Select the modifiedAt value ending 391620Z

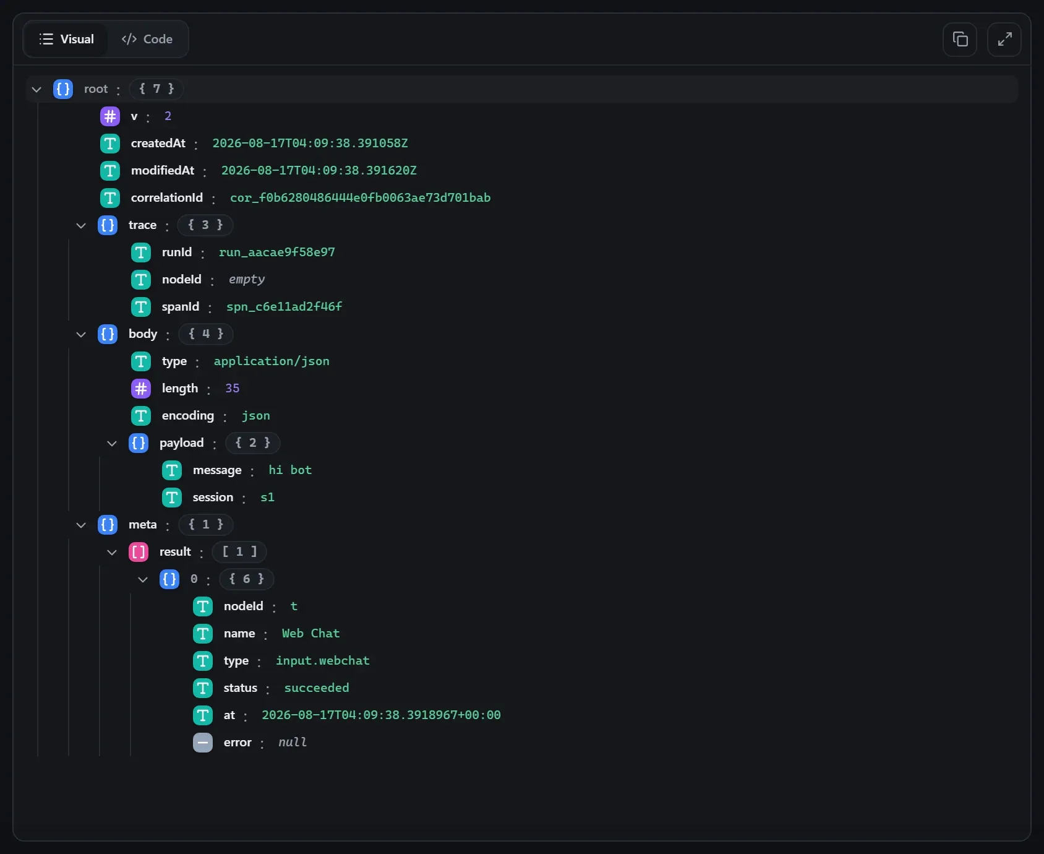coord(319,171)
